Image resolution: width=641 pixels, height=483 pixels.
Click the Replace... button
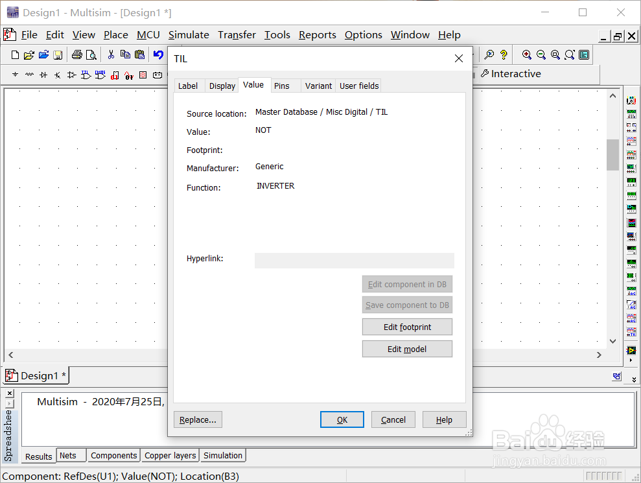[x=198, y=419]
